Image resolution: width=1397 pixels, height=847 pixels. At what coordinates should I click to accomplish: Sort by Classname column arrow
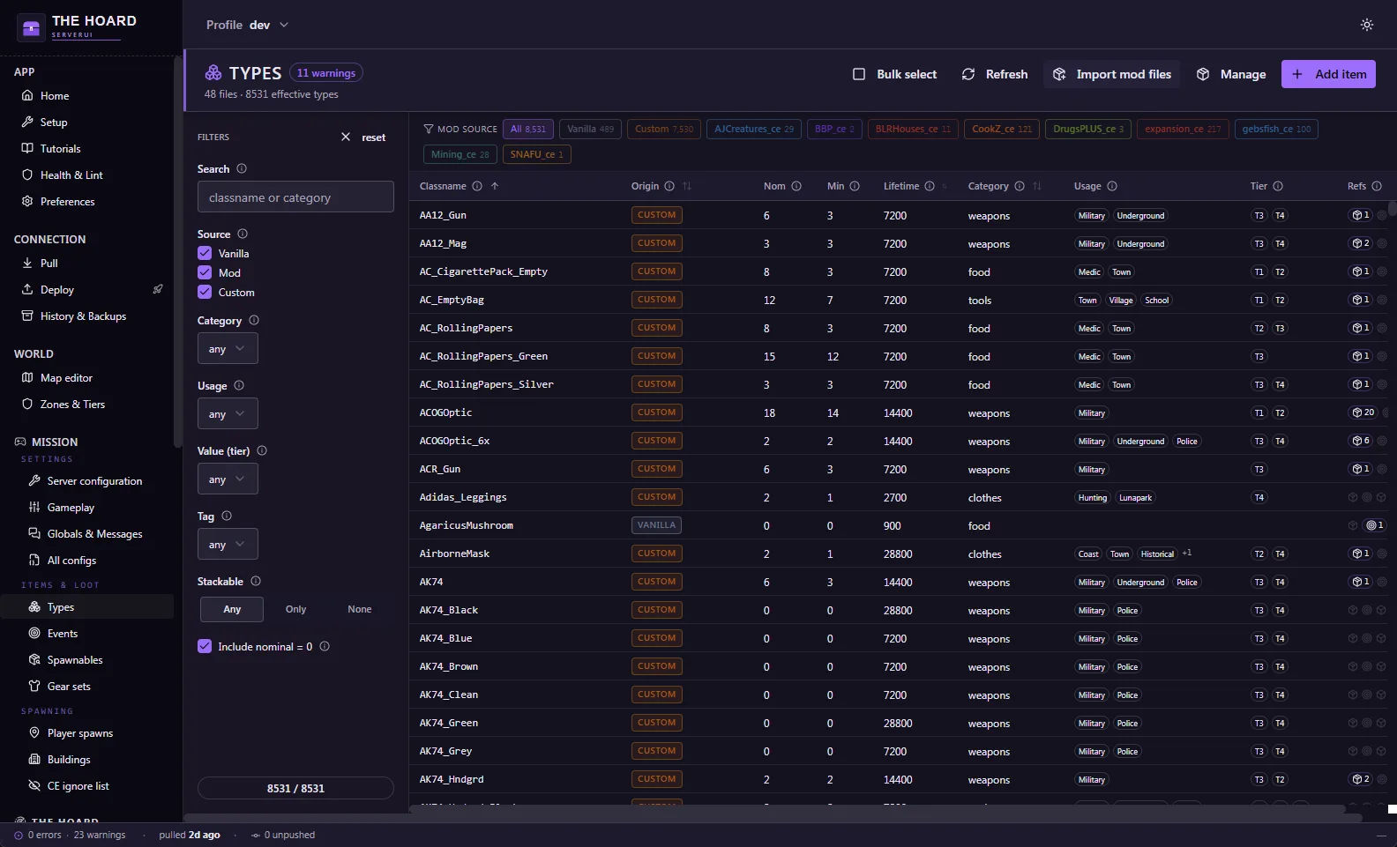495,186
